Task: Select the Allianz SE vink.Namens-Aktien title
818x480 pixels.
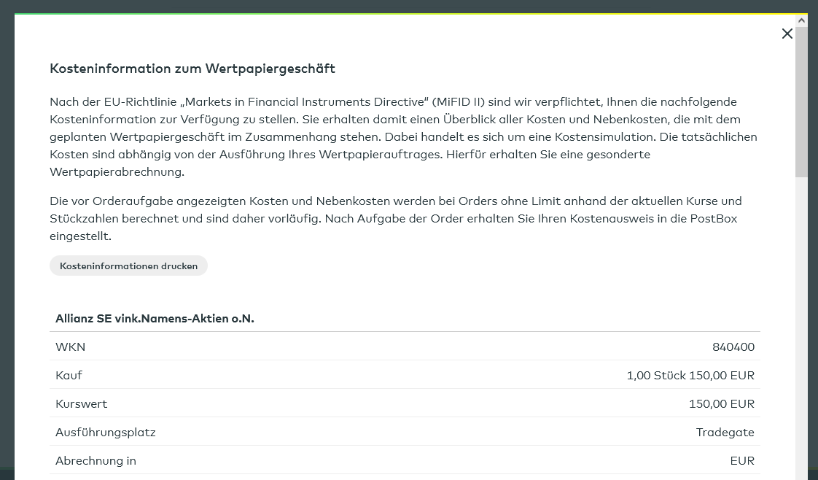Action: [155, 319]
